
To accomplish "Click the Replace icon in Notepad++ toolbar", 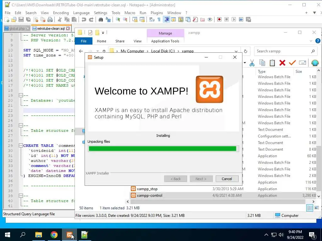I will 108,19.
